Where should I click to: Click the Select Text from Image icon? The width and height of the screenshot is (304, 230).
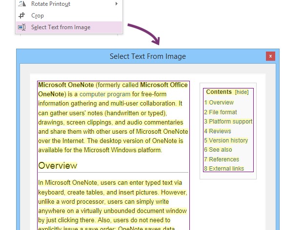pyautogui.click(x=21, y=27)
